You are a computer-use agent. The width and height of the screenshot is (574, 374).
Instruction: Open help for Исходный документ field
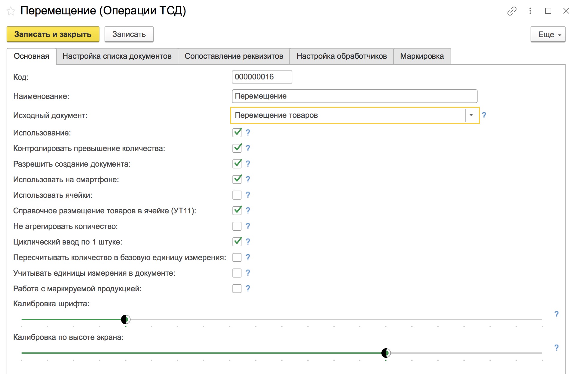(484, 115)
